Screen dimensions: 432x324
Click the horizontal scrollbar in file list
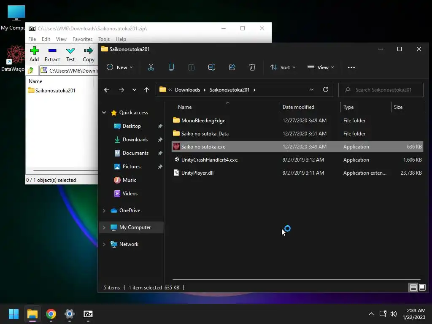point(297,279)
